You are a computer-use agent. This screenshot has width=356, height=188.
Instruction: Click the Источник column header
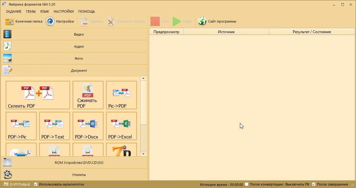pos(226,32)
